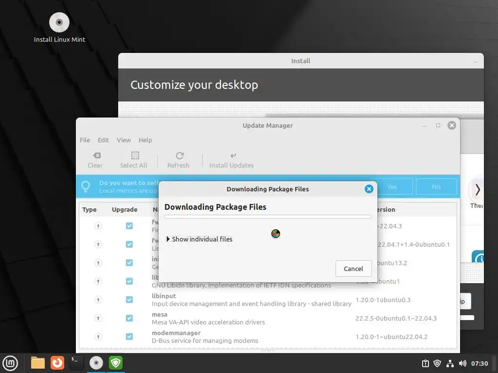Open the volume tray icon

pos(462,363)
